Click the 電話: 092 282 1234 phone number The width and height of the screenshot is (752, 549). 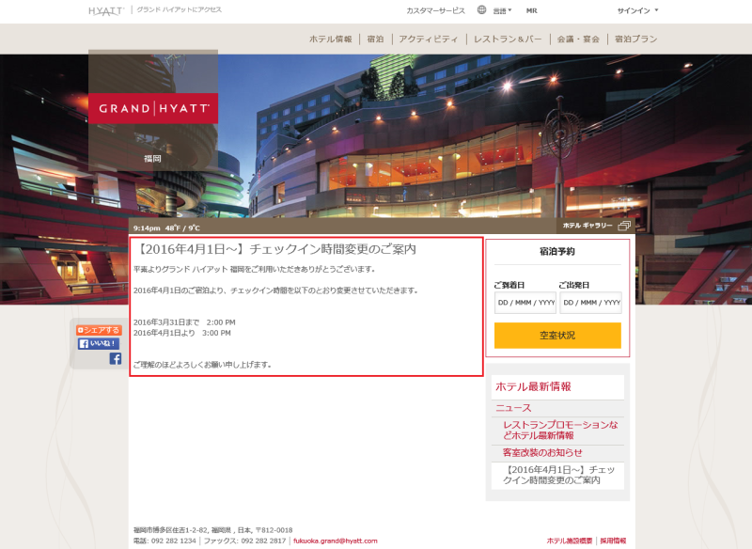tap(164, 541)
